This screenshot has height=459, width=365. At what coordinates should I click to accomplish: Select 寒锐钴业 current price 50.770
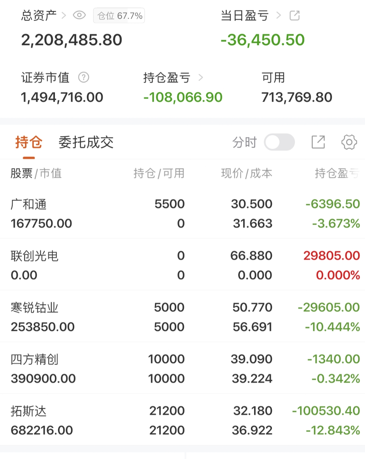click(x=252, y=307)
